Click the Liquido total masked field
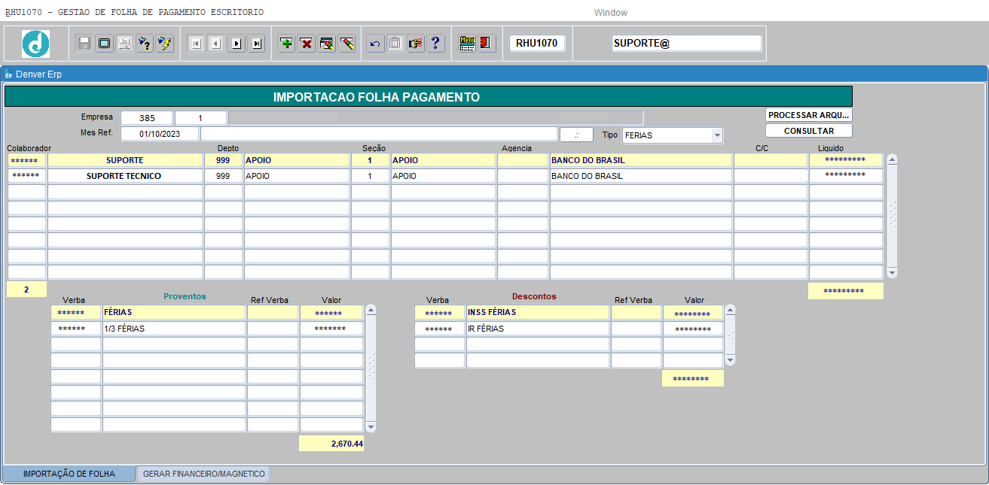The image size is (989, 485). (845, 290)
